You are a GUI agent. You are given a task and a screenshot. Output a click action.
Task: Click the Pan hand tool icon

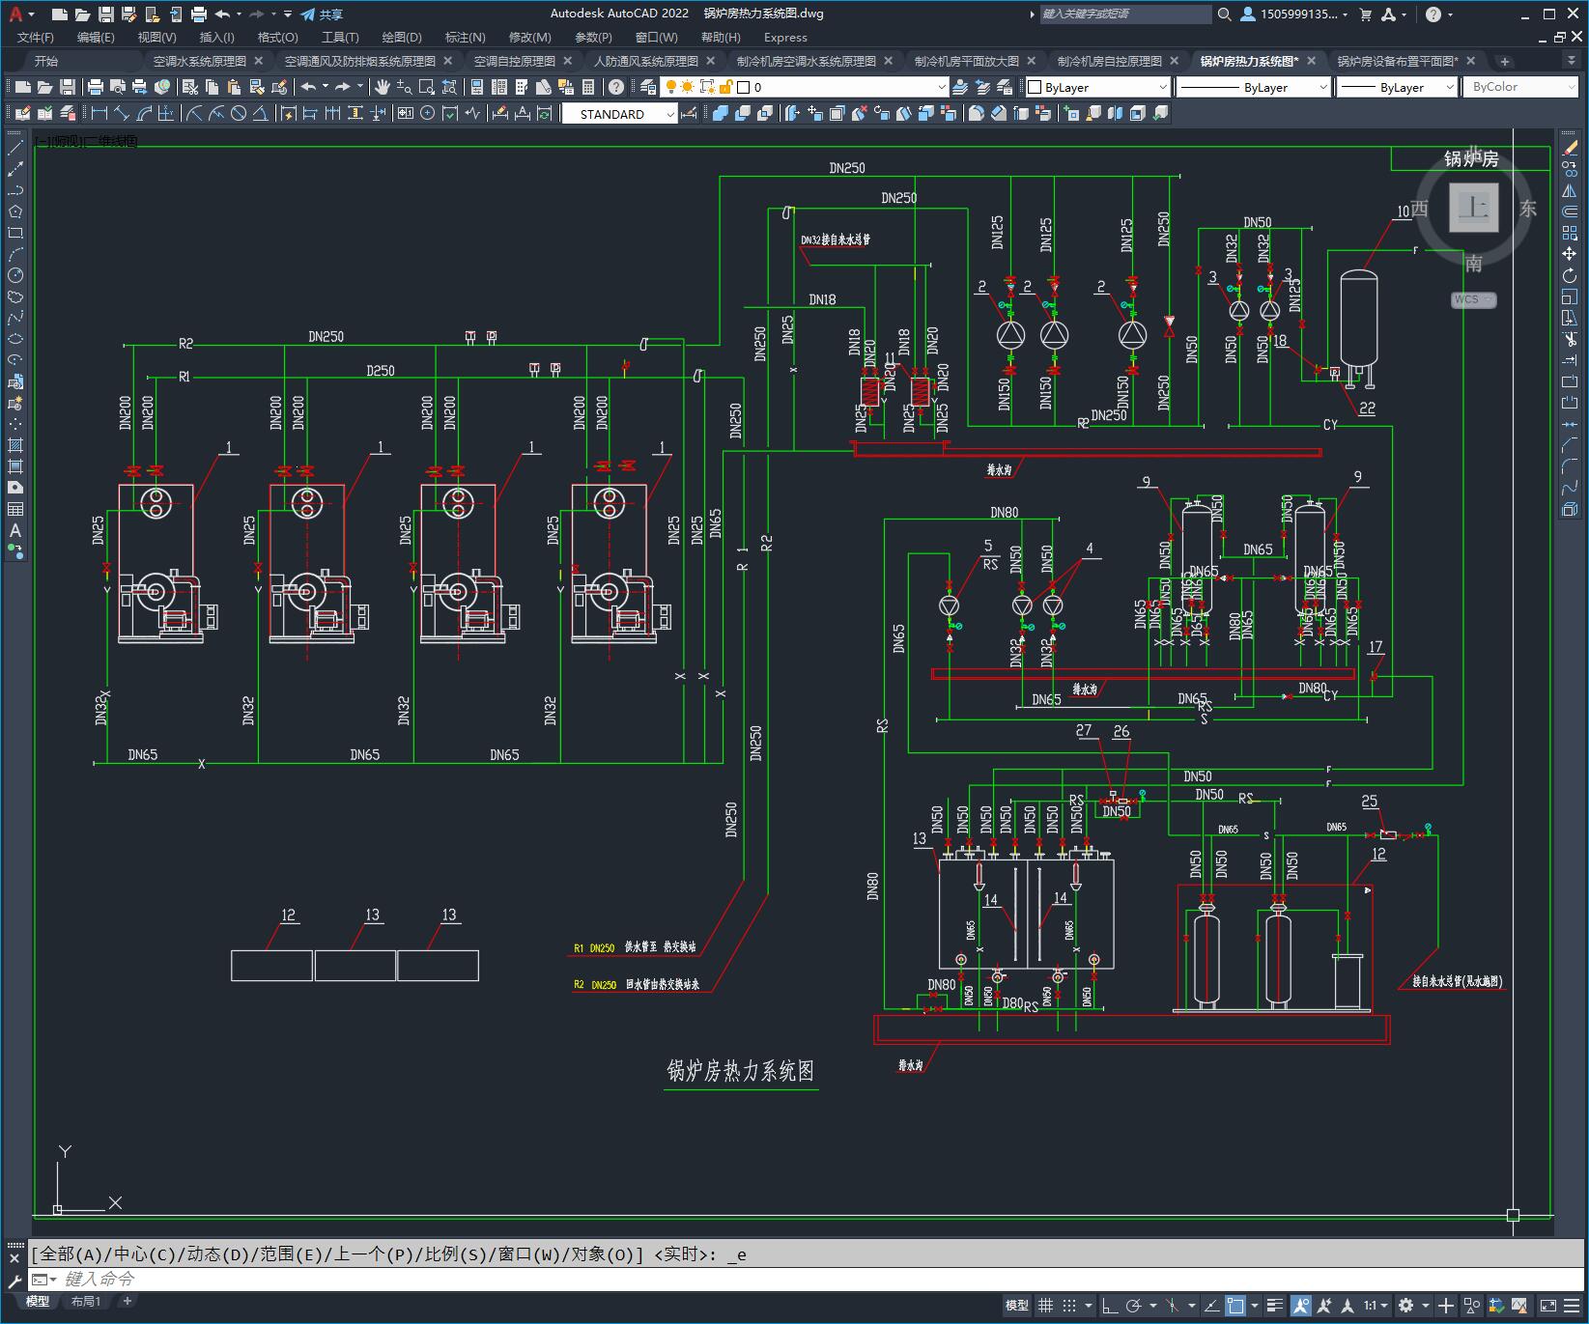pyautogui.click(x=382, y=87)
